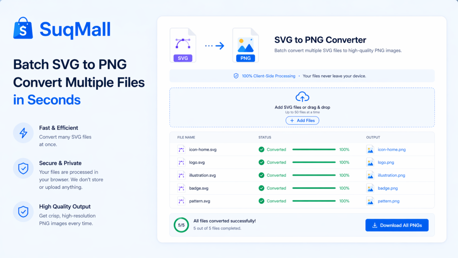The width and height of the screenshot is (458, 258).
Task: Click the green Converted status check for logo.svg
Action: 261,162
